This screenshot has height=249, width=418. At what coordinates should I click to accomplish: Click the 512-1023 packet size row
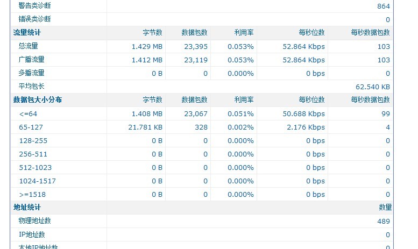coord(36,168)
